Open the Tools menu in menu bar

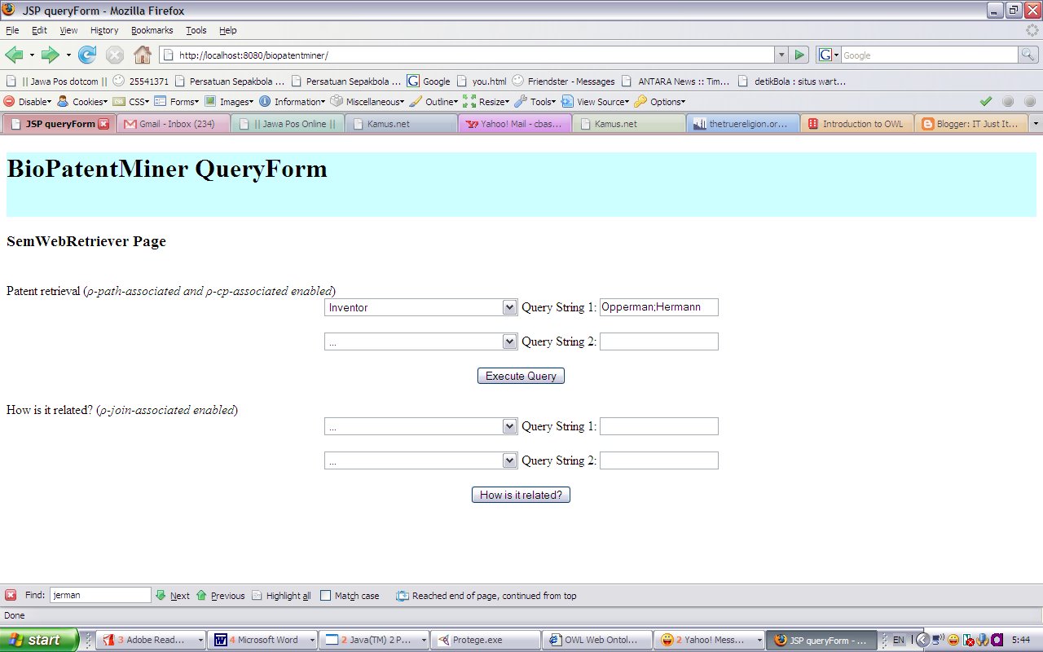196,30
